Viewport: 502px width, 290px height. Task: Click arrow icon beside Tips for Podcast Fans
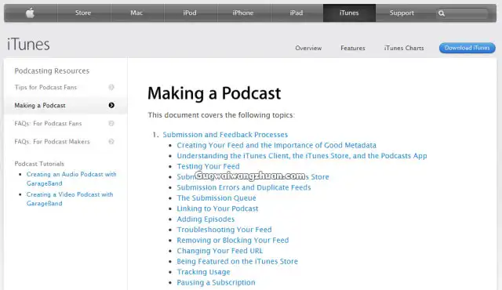coord(111,87)
